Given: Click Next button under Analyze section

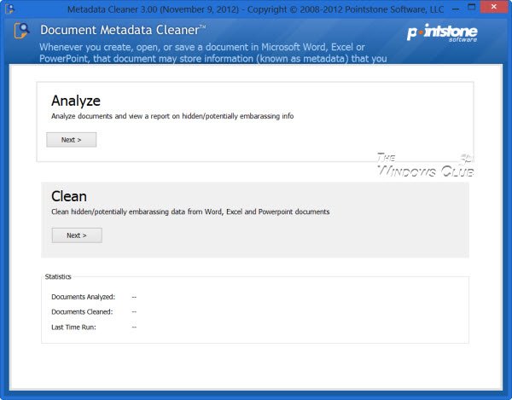Looking at the screenshot, I should 71,140.
